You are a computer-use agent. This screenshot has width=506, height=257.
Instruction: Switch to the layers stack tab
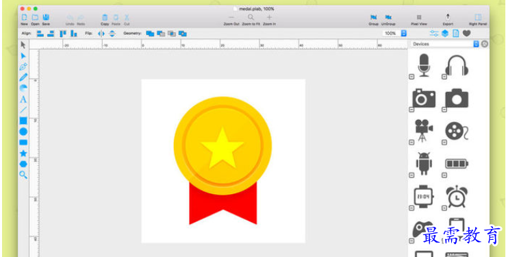pos(445,34)
